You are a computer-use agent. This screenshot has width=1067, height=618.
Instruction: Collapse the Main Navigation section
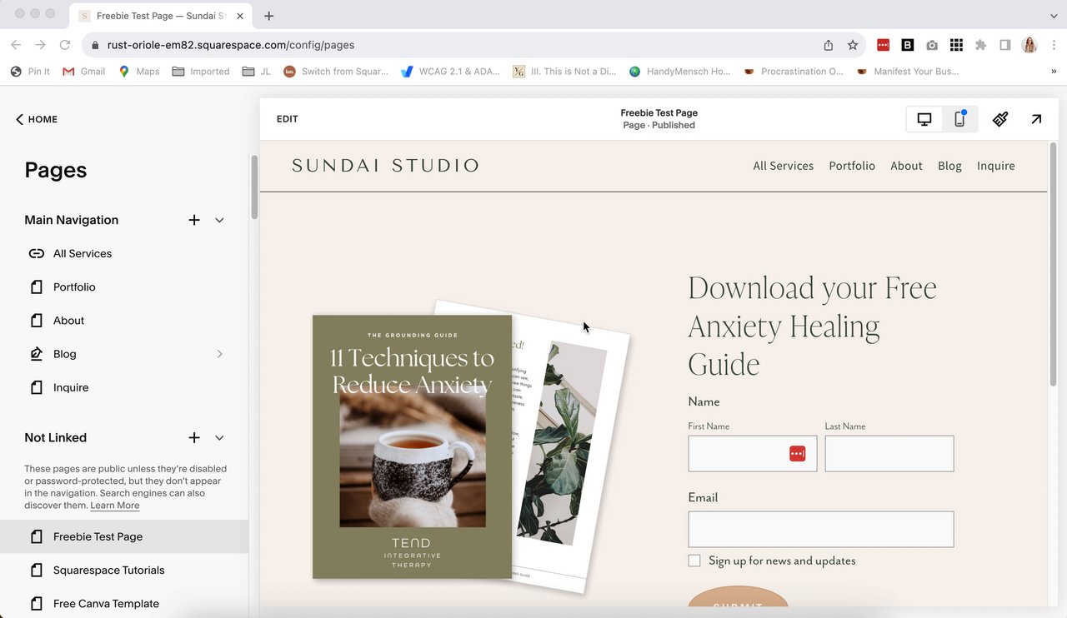pyautogui.click(x=219, y=220)
